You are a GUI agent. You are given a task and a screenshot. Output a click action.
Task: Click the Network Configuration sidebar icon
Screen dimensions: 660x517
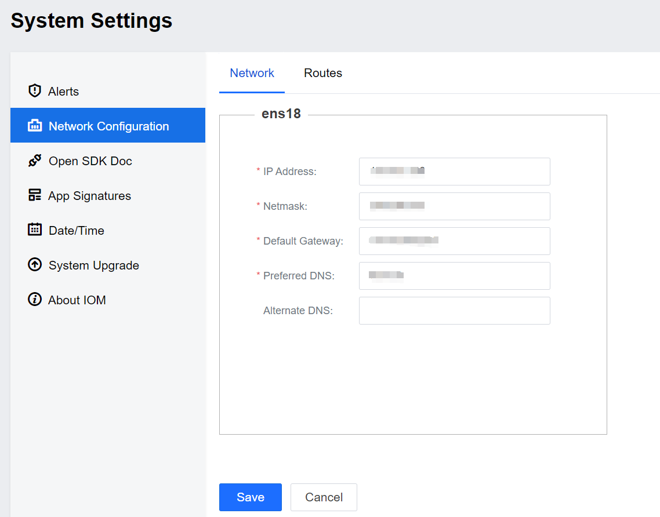pos(35,126)
